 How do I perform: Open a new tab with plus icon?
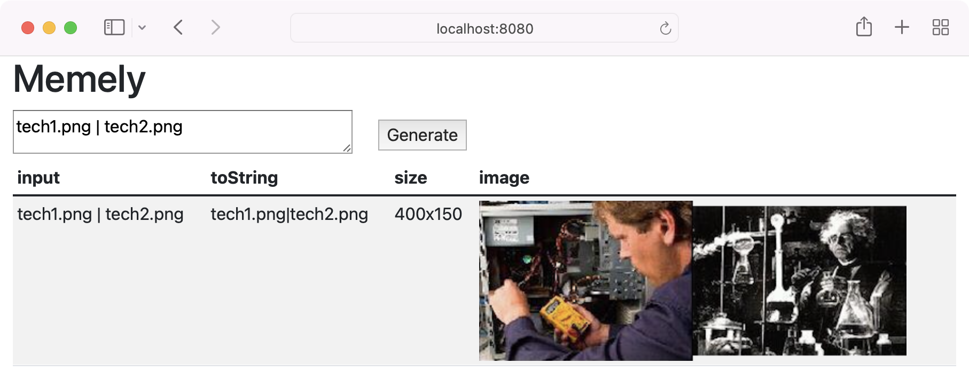(902, 27)
